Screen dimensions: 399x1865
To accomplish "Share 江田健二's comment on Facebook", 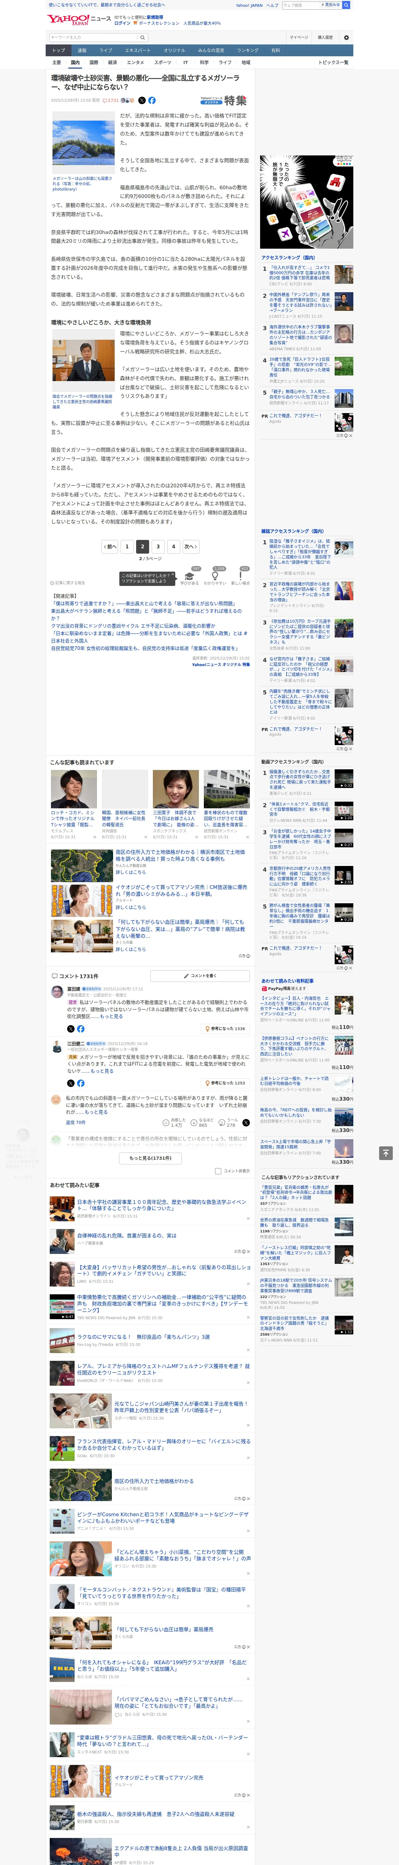I will coord(80,1083).
